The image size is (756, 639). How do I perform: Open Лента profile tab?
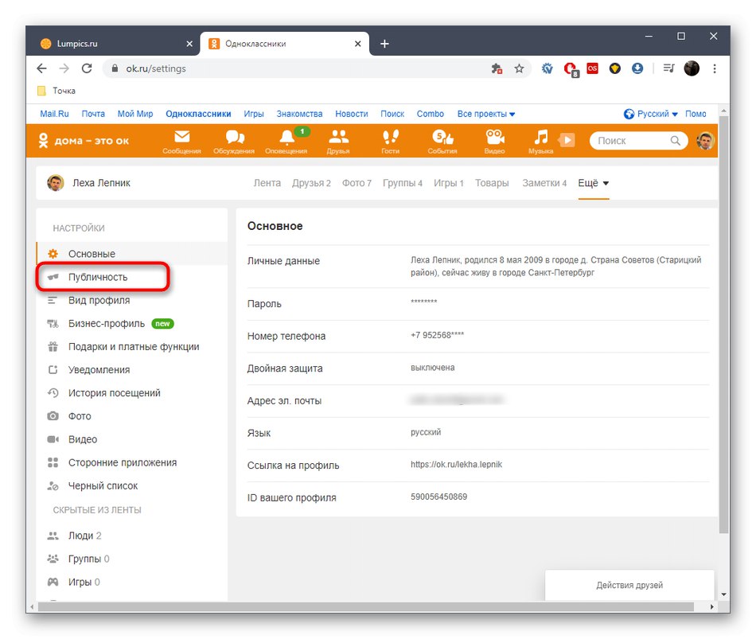pyautogui.click(x=267, y=183)
